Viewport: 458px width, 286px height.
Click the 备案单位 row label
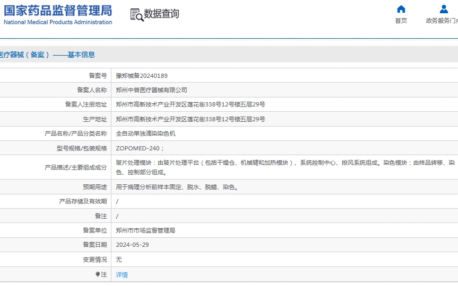coord(95,230)
